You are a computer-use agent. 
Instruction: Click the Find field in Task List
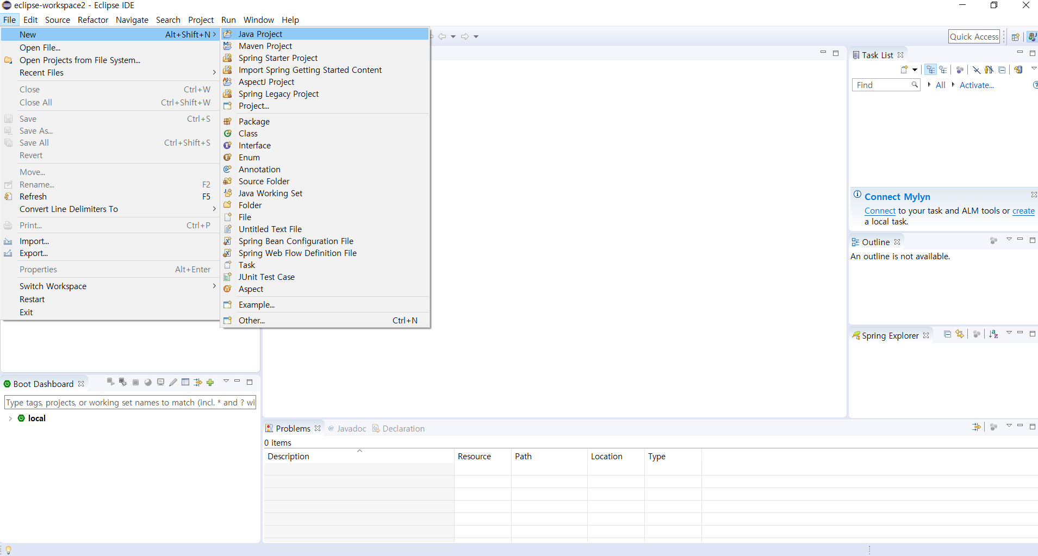(x=885, y=85)
